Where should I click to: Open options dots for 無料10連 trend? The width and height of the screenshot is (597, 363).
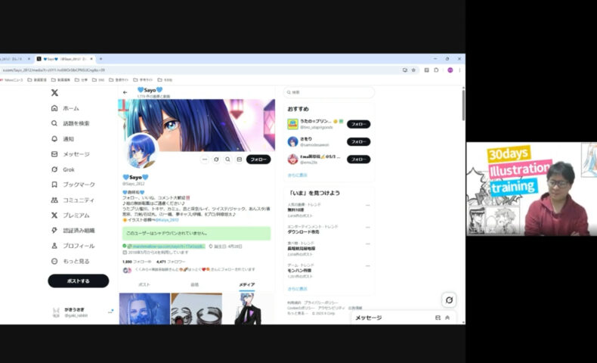pyautogui.click(x=368, y=205)
